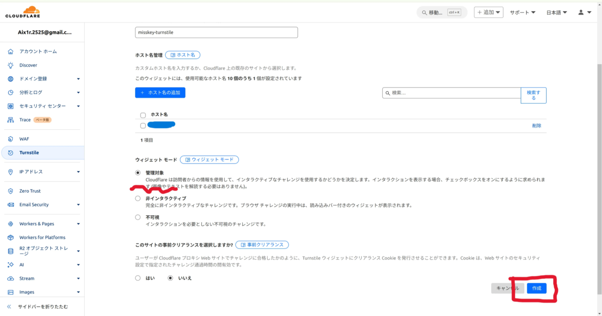This screenshot has height=316, width=602.
Task: Click the Cloudflare logo
Action: (23, 12)
